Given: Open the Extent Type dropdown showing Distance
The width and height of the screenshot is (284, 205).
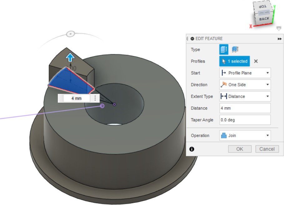Looking at the screenshot, I should pos(245,96).
